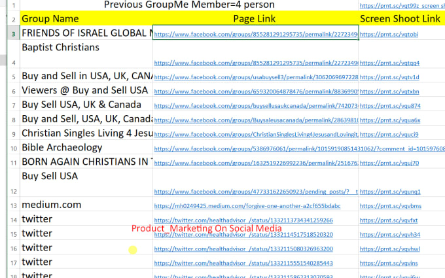Select row 16 via its row header
This screenshot has width=445, height=278.
[14, 249]
